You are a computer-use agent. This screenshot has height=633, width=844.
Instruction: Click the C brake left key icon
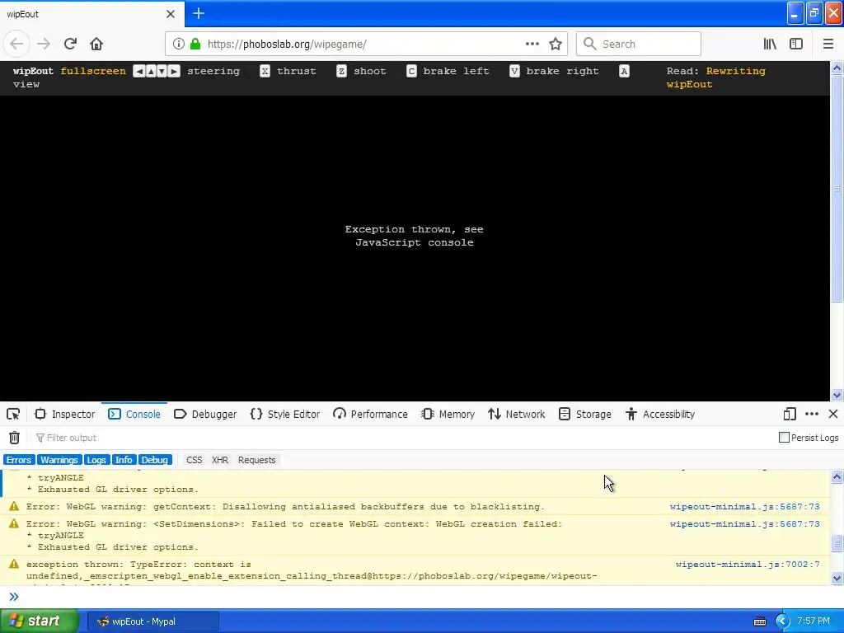pos(411,71)
